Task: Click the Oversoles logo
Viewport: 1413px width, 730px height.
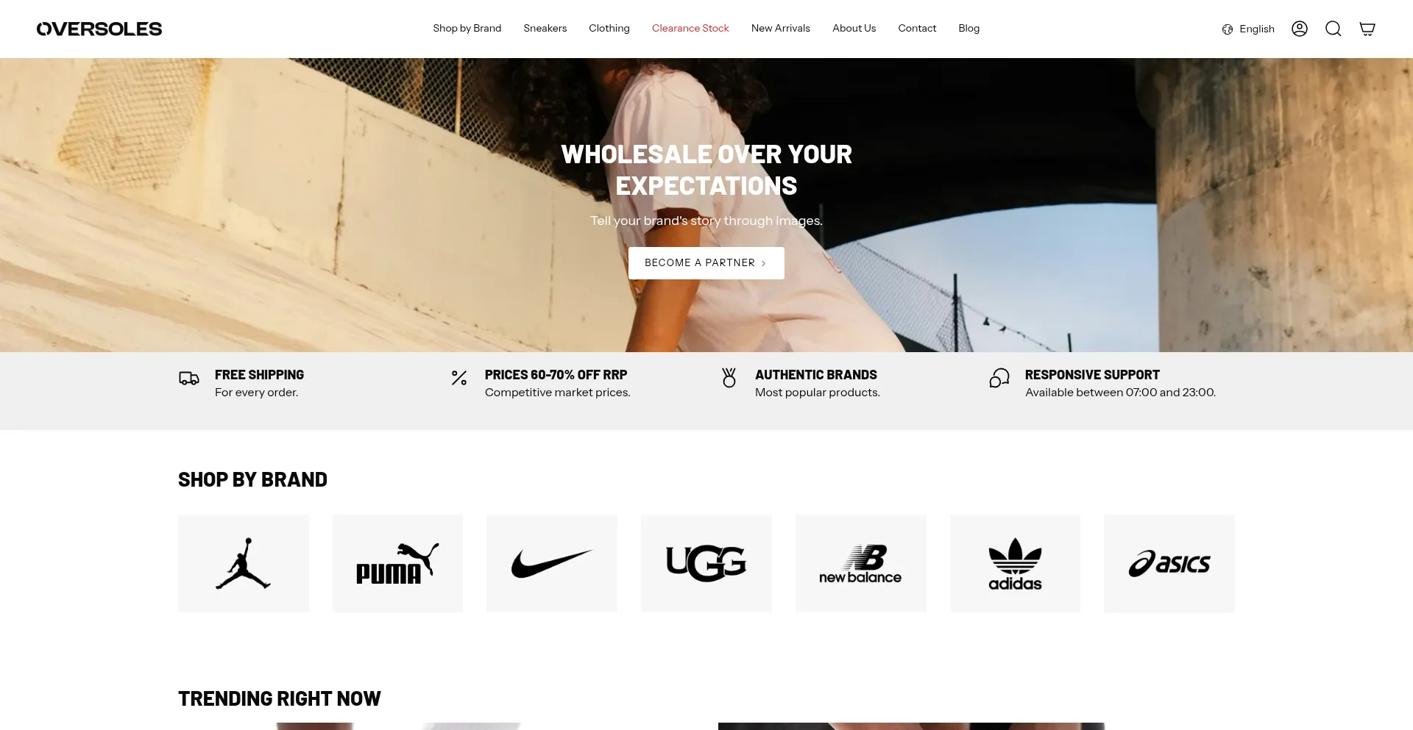Action: [99, 29]
